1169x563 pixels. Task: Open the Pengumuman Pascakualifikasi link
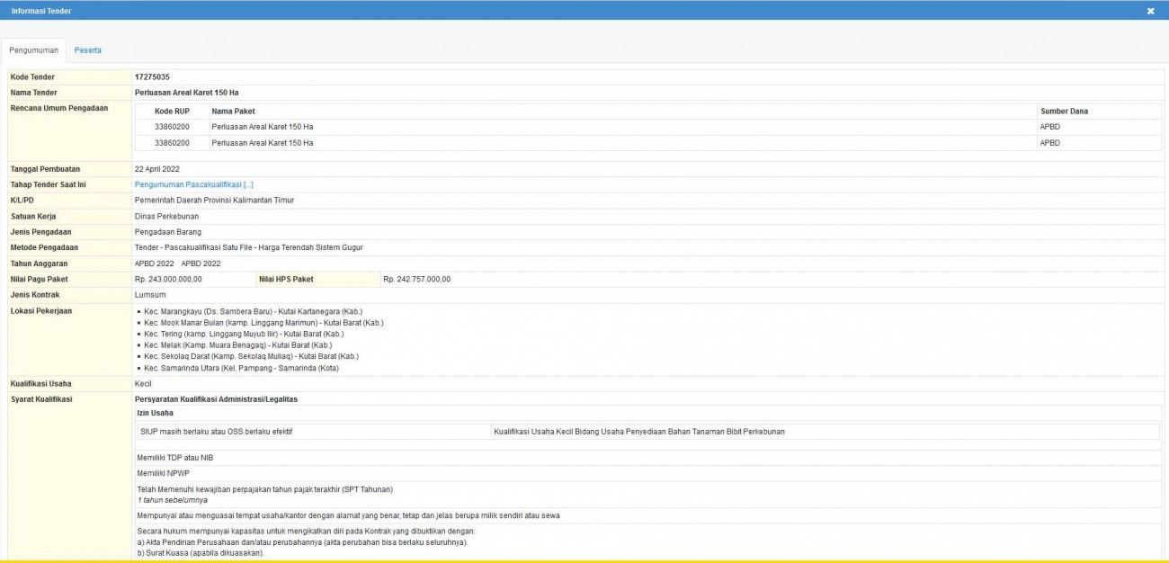[193, 184]
